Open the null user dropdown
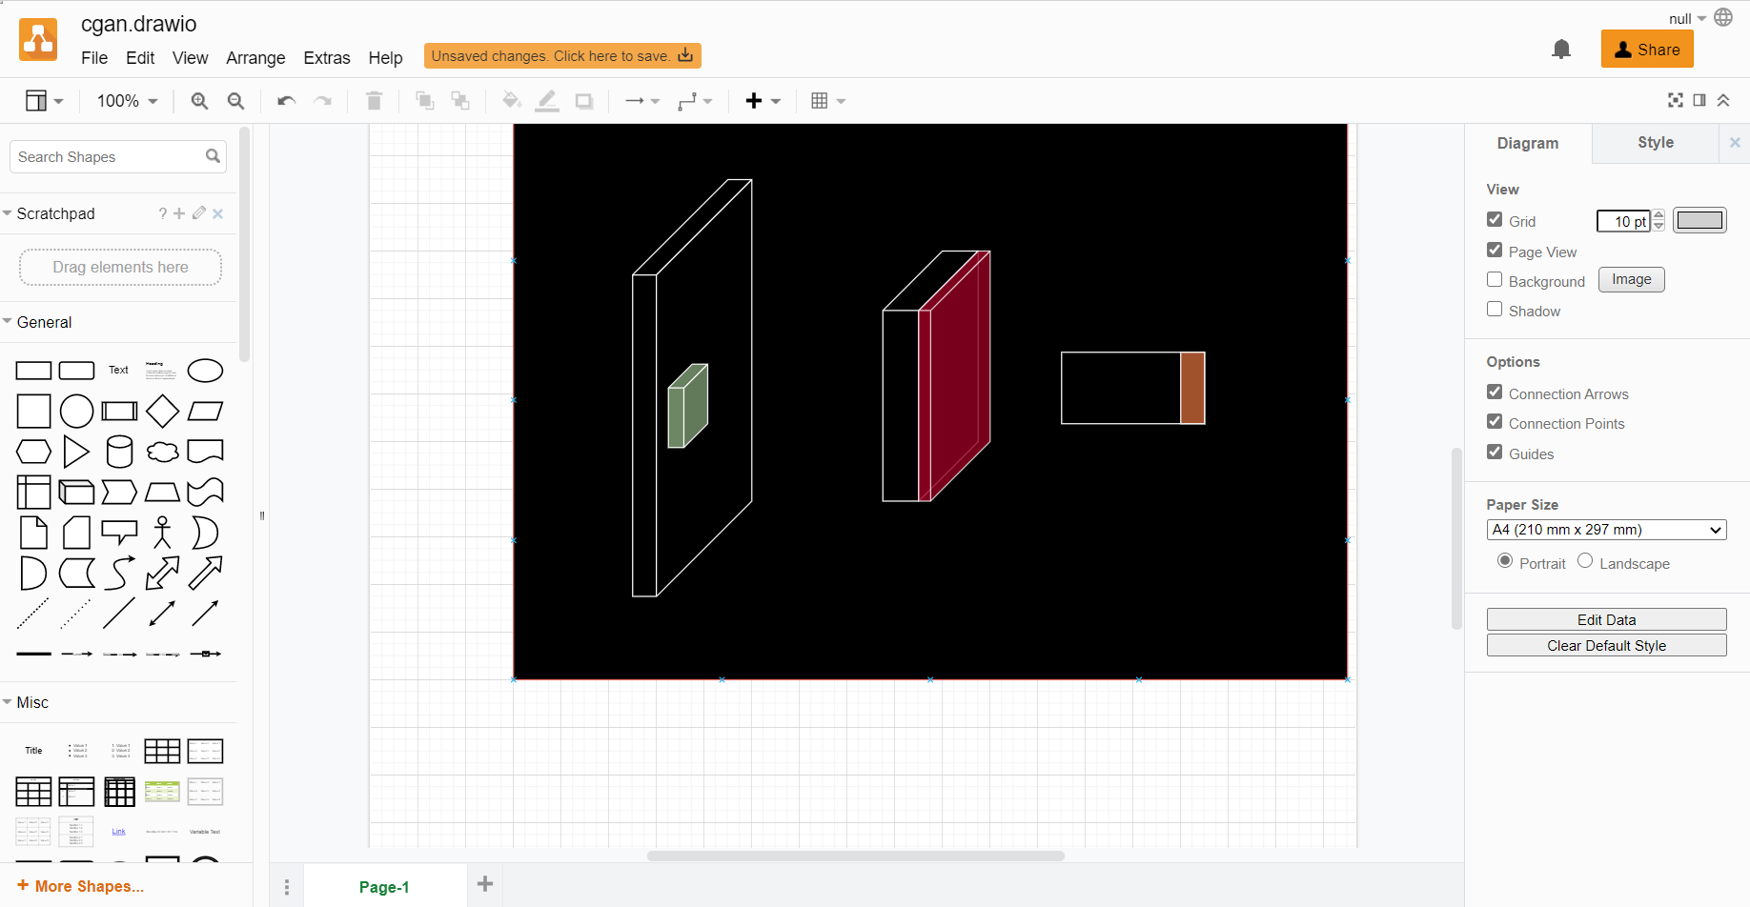 click(1687, 18)
